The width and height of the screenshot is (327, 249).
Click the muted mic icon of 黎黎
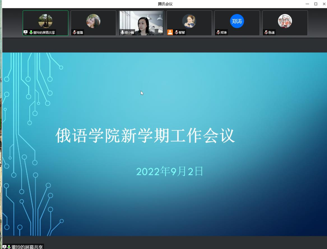tap(177, 32)
